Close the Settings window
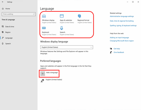Image resolution: width=141 pixels, height=110 pixels. click(x=138, y=2)
